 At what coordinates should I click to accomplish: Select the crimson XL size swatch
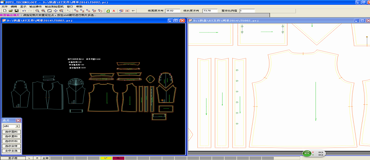[118, 158]
